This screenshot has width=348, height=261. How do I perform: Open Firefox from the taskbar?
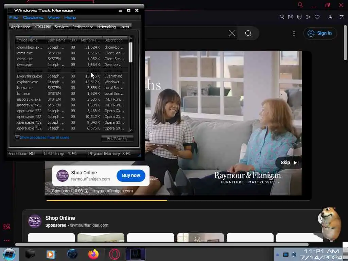click(x=93, y=254)
